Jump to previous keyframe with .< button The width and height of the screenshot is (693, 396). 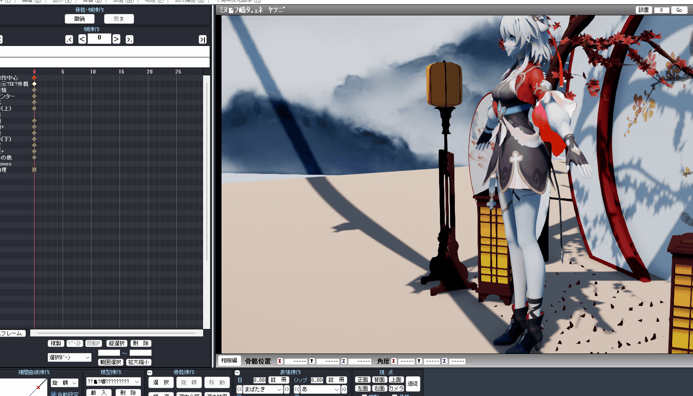click(x=69, y=39)
